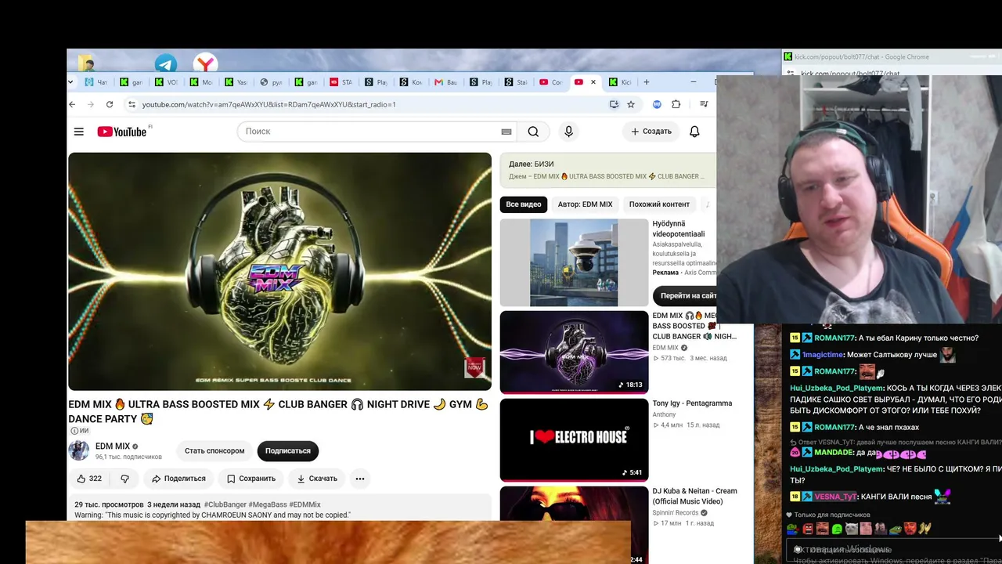Screen dimensions: 1002x564
Task: Open the Далее: БИЗИ playlist panel
Action: point(607,170)
